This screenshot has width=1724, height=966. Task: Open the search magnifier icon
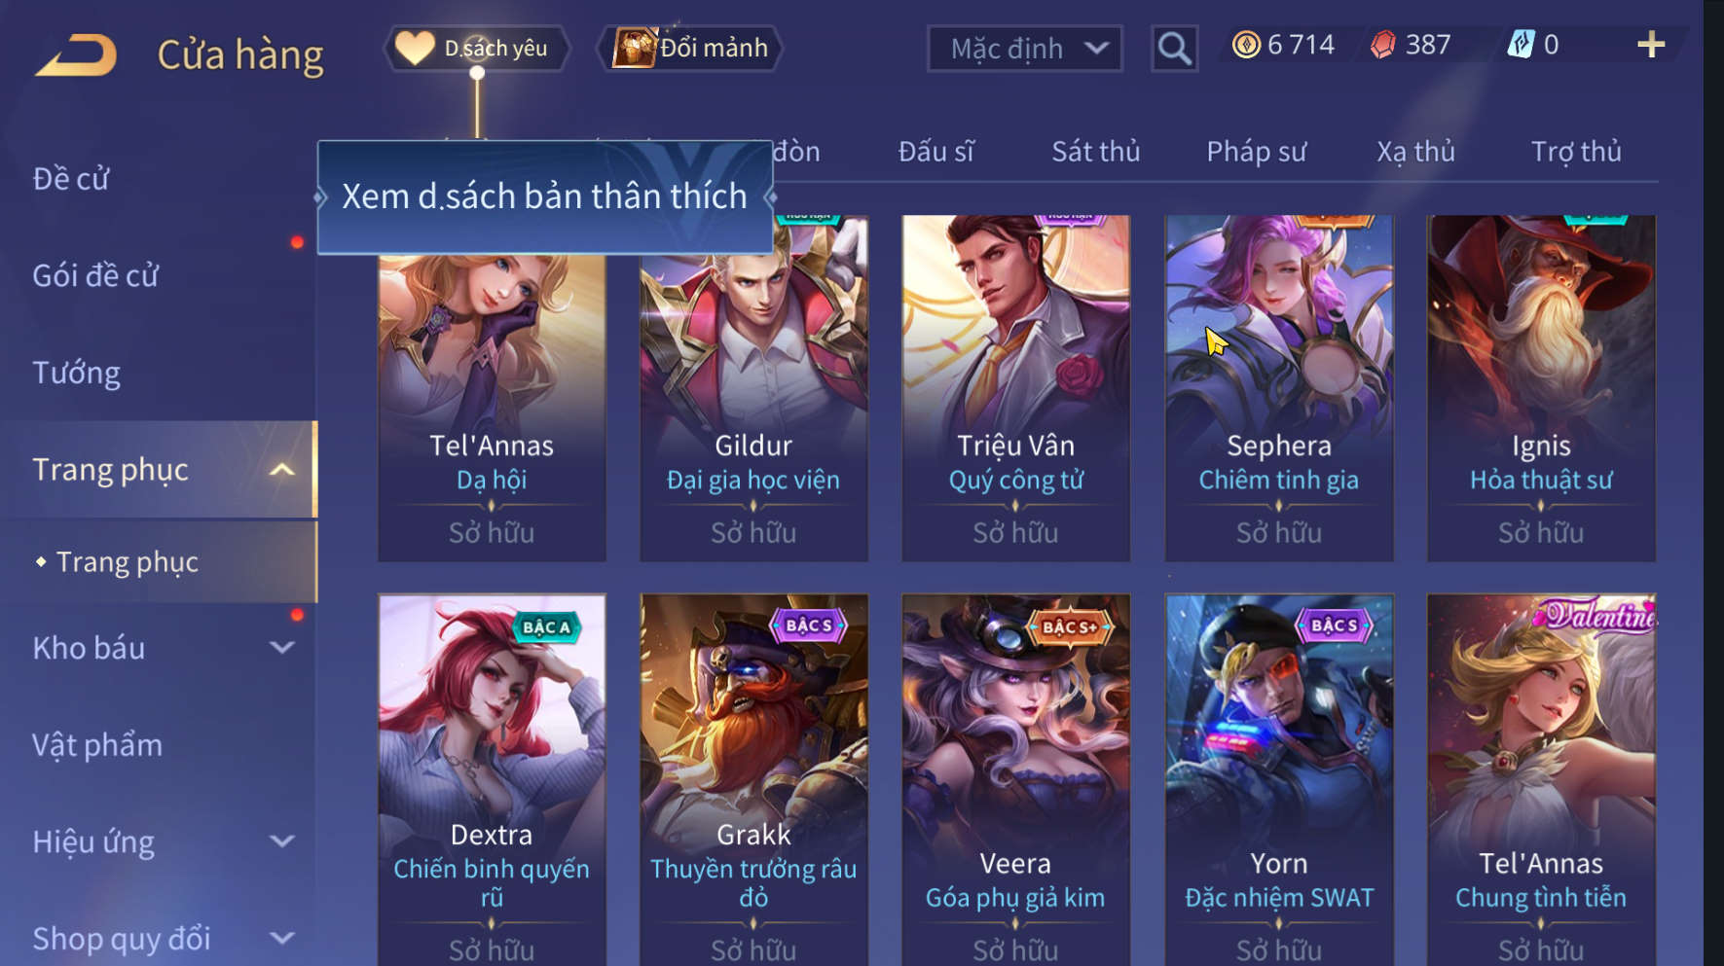point(1174,49)
